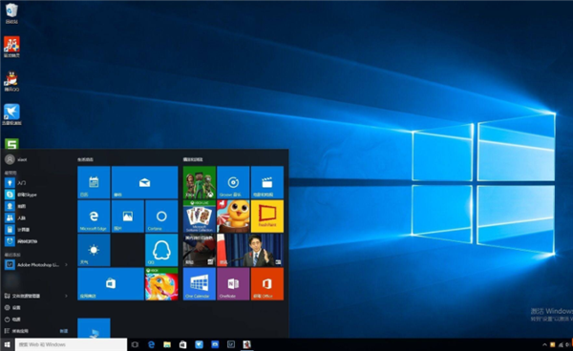Launch the Fresh Paint tile

point(267,216)
